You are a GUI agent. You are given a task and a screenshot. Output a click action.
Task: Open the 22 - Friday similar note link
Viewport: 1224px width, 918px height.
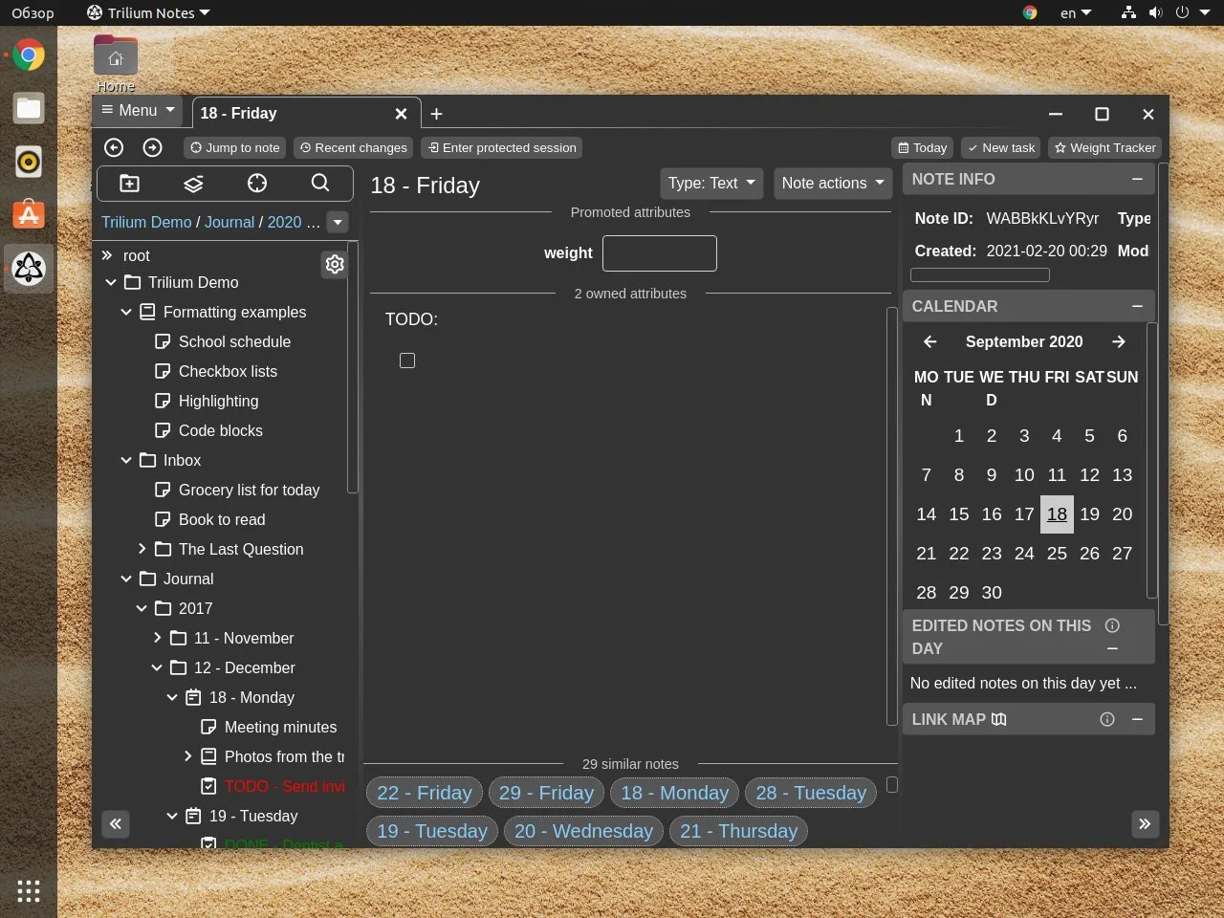coord(425,793)
